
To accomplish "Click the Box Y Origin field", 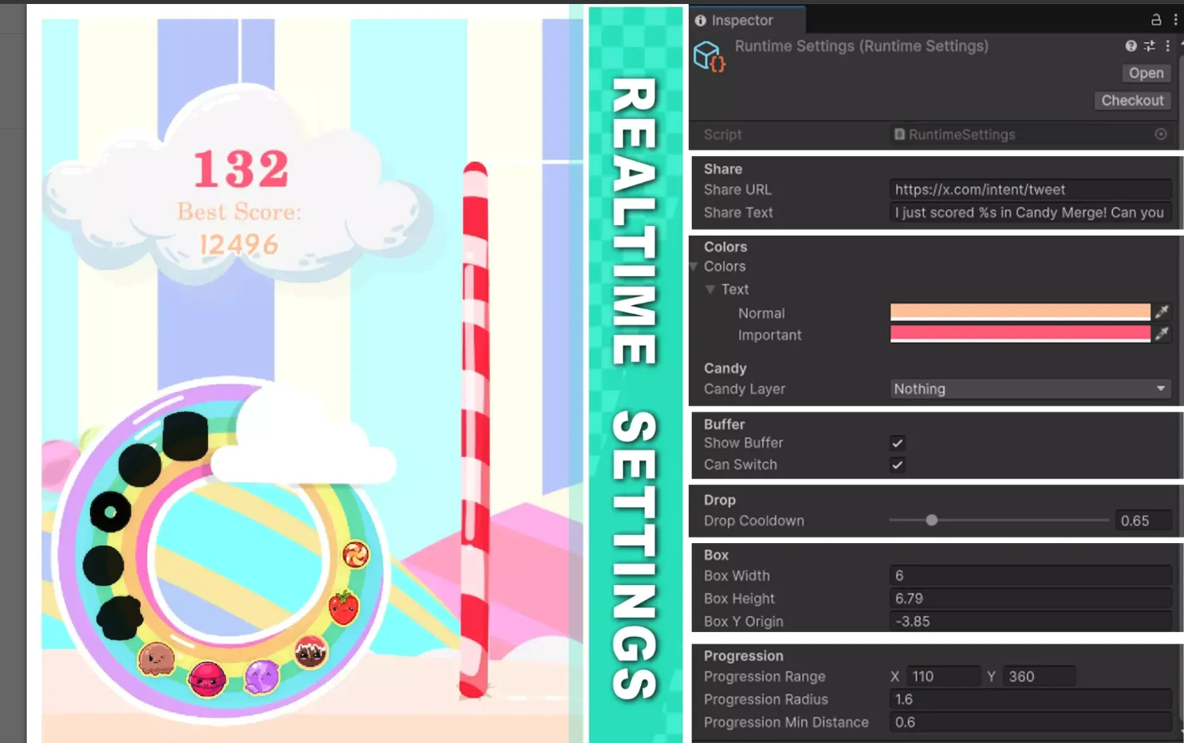I will (x=1030, y=622).
